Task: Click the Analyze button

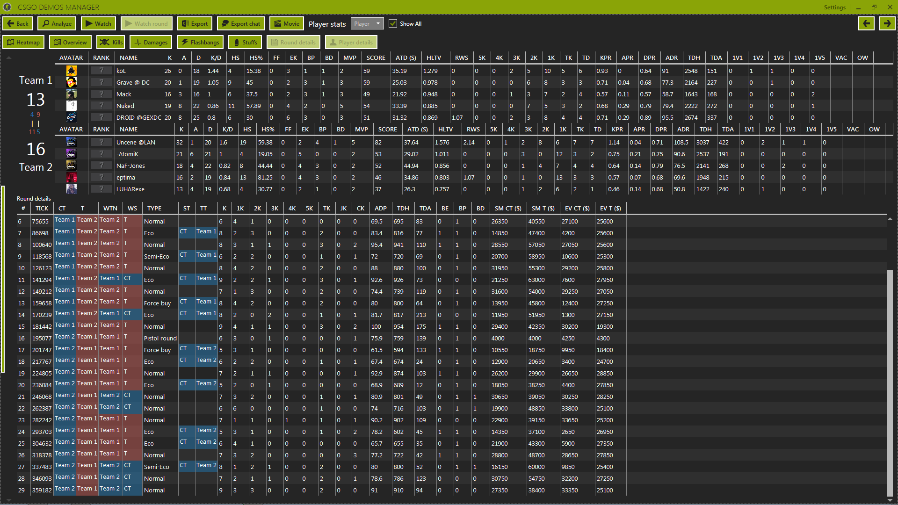Action: [x=57, y=24]
